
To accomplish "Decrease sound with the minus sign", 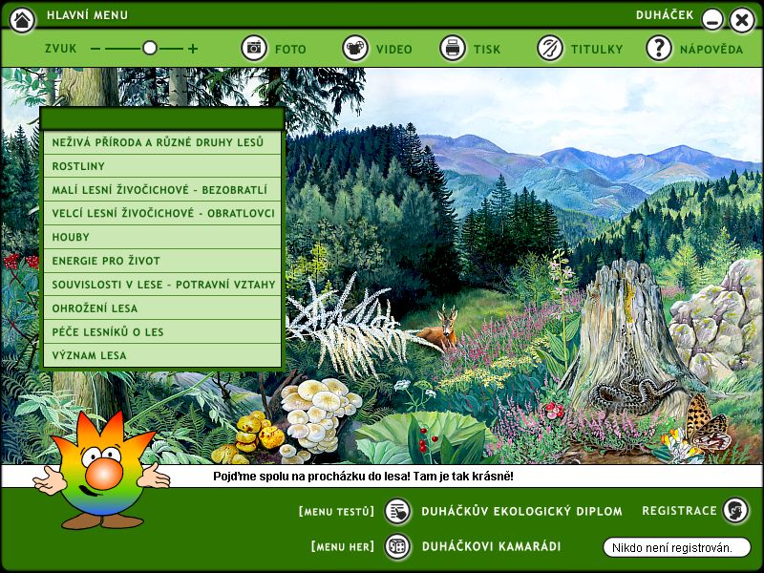I will pos(95,49).
